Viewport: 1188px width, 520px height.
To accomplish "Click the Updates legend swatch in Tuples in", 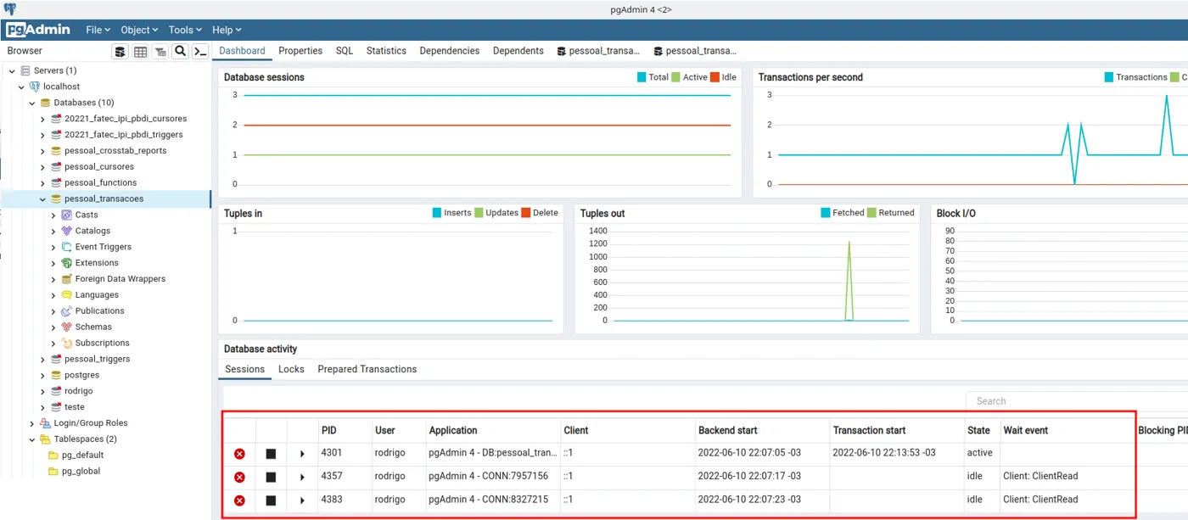I will pos(479,213).
